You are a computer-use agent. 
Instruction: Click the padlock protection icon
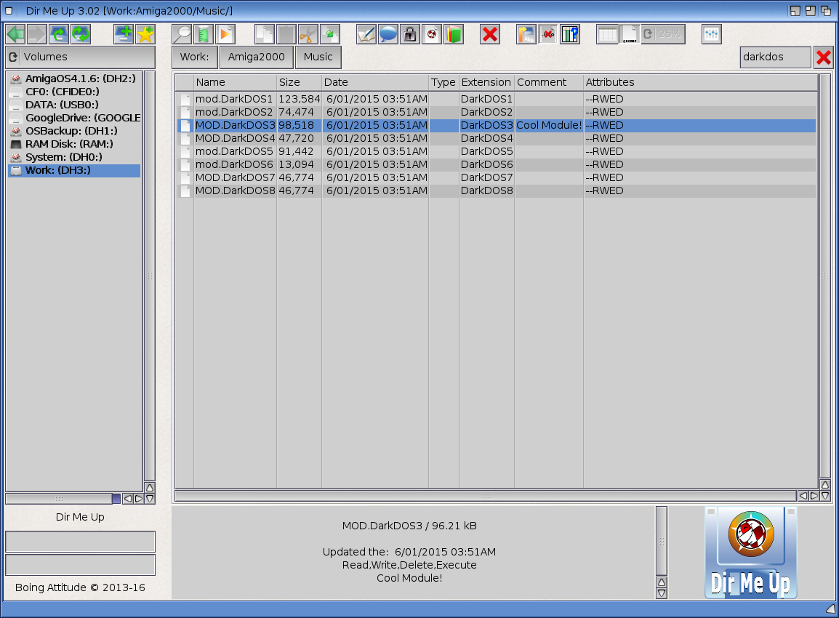click(x=410, y=34)
